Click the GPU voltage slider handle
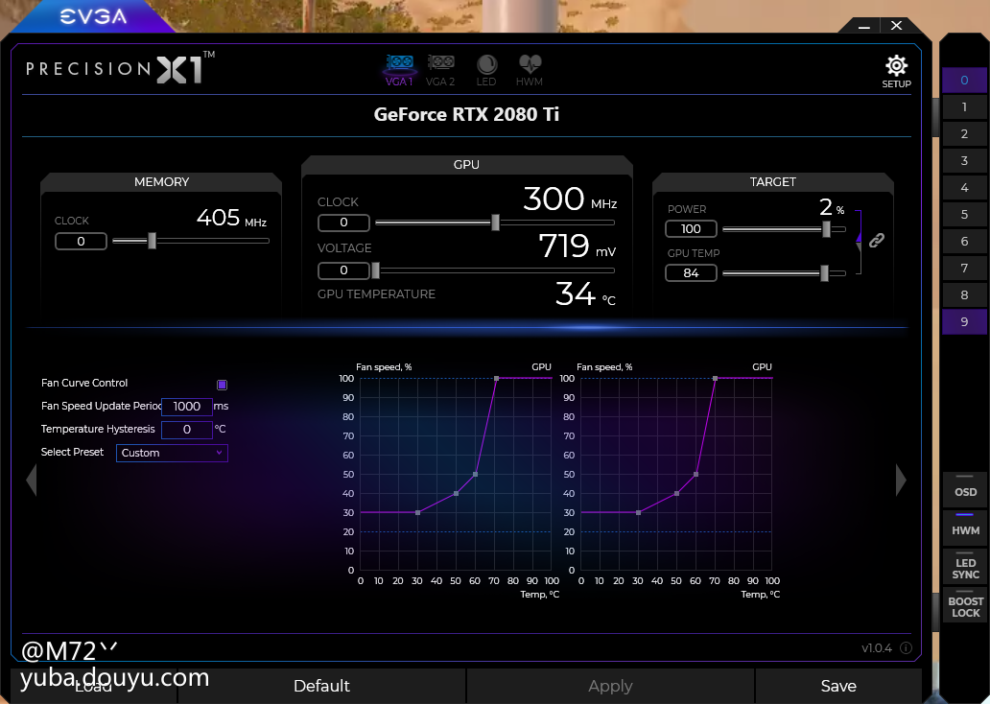 [x=376, y=270]
